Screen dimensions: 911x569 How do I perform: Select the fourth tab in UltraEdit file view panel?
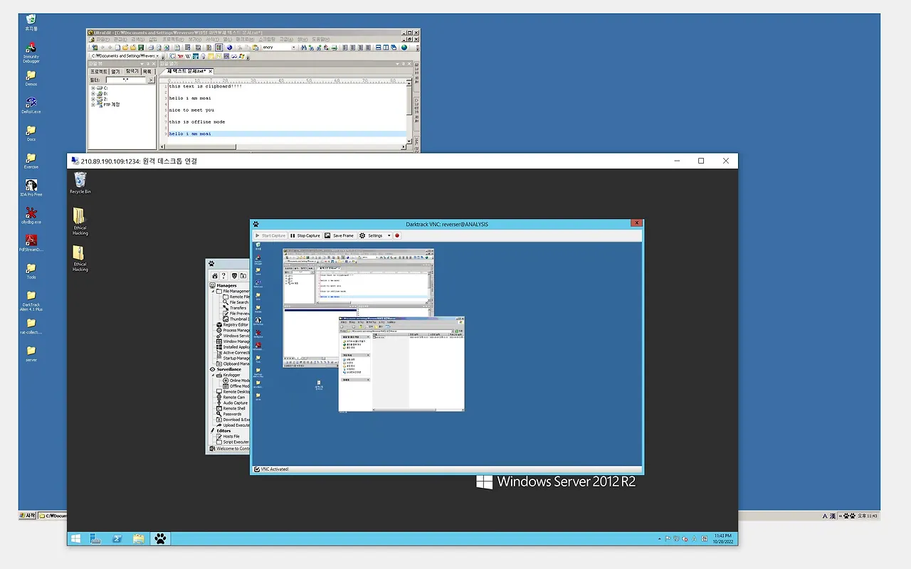coord(147,72)
